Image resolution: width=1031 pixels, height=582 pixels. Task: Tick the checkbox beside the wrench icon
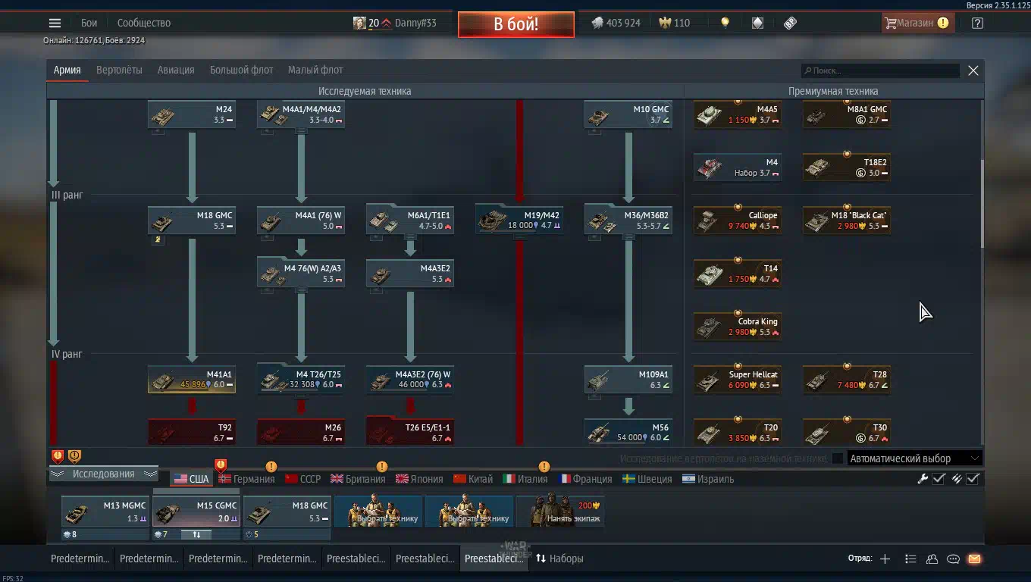click(x=939, y=478)
